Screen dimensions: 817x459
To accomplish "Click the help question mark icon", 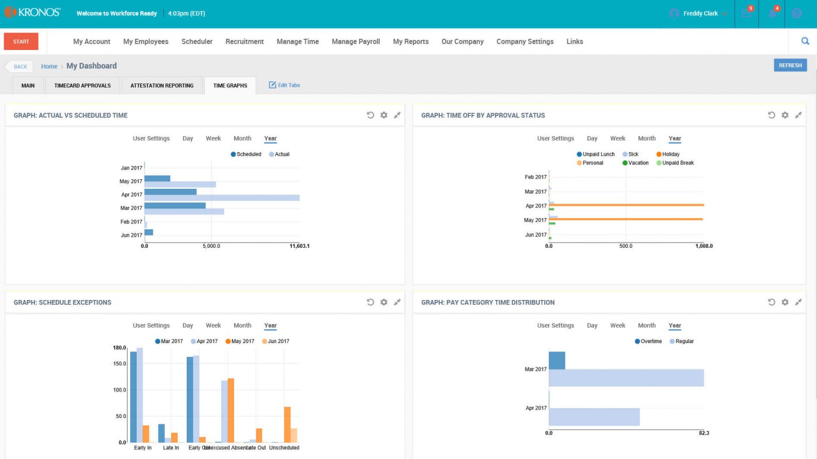I will (x=796, y=13).
